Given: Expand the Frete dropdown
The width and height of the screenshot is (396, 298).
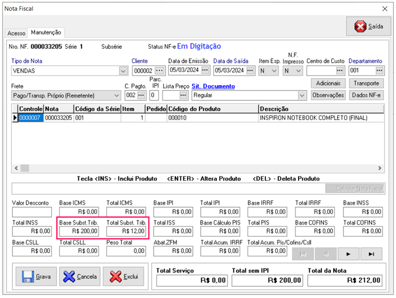Looking at the screenshot, I should pyautogui.click(x=116, y=95).
